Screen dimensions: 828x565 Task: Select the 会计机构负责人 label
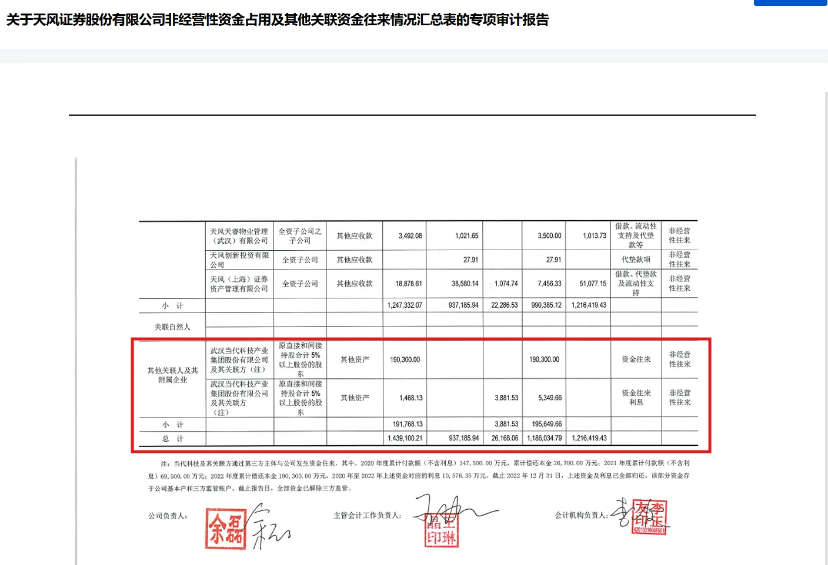click(x=582, y=515)
